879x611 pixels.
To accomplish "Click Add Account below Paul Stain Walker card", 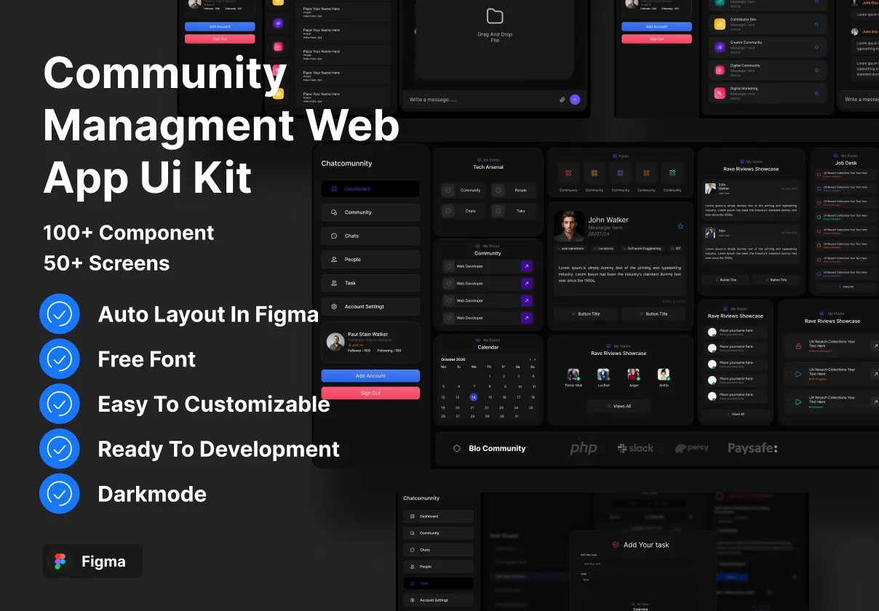I will click(x=370, y=376).
